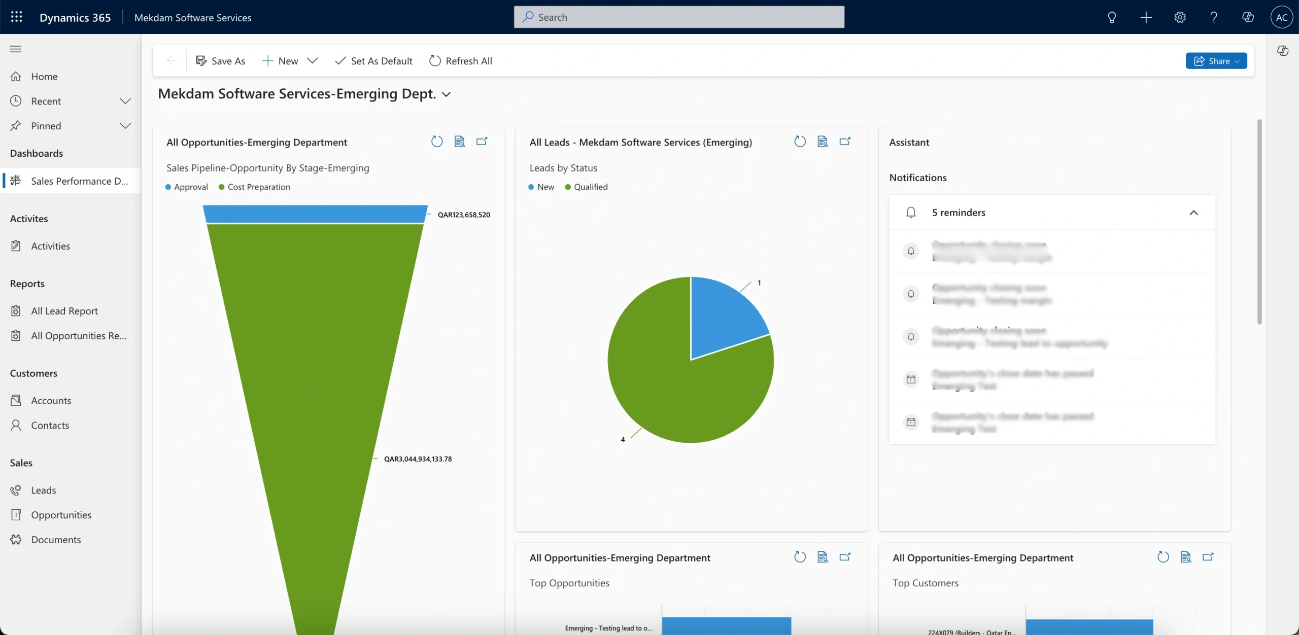Image resolution: width=1299 pixels, height=635 pixels.
Task: Expand the Pinned section in sidebar
Action: point(125,126)
